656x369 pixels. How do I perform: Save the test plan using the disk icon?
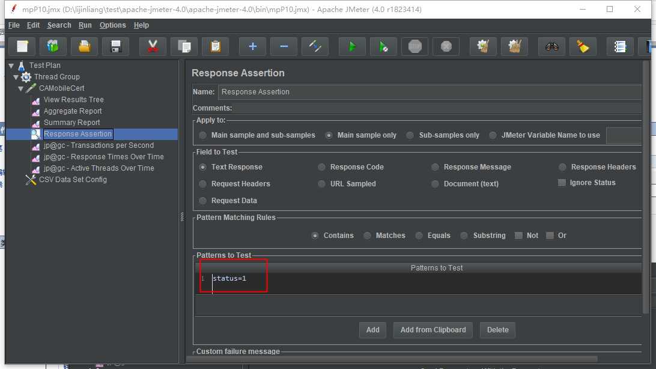pyautogui.click(x=116, y=46)
